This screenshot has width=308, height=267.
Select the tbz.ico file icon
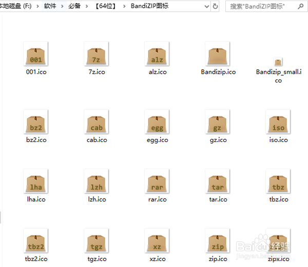[x=278, y=181]
